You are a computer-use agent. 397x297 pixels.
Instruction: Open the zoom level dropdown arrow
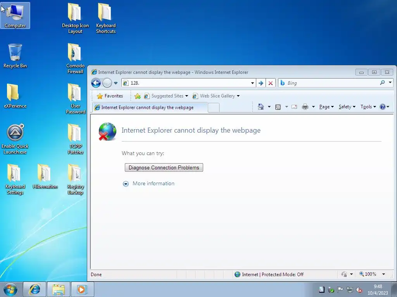(x=383, y=274)
